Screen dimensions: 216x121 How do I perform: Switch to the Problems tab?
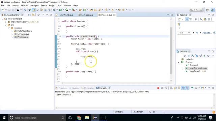pyautogui.click(x=61, y=88)
